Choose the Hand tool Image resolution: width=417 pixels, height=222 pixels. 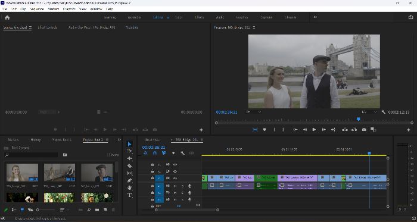tap(129, 187)
